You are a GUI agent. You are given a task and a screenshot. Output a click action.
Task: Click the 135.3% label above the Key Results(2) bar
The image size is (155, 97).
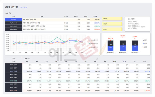[123, 36]
